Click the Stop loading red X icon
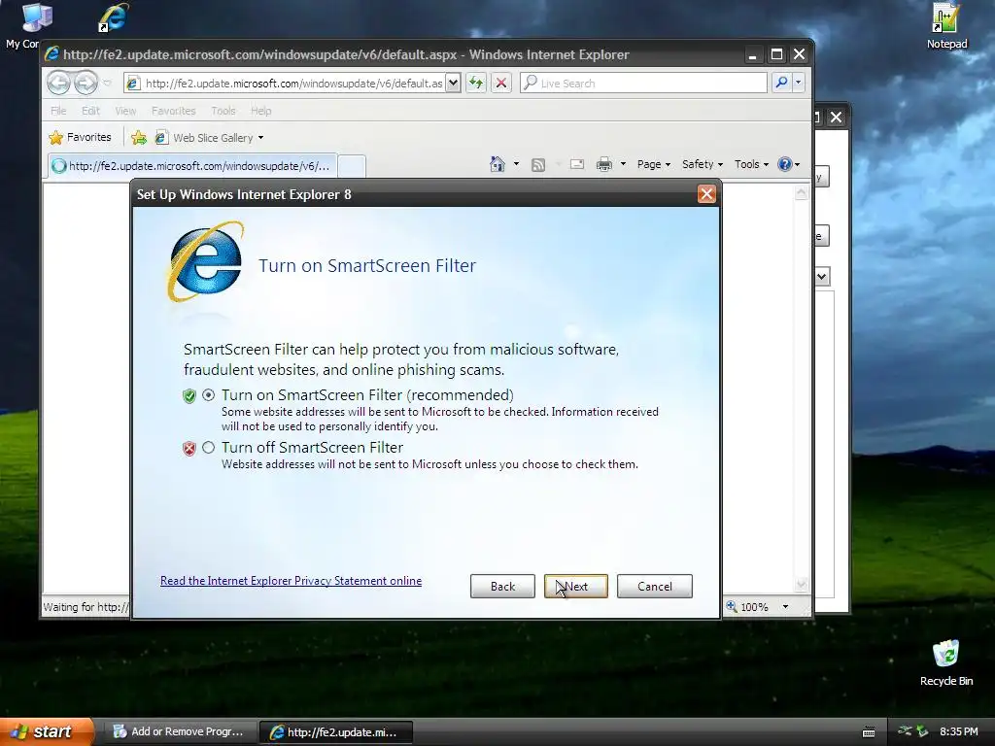The width and height of the screenshot is (995, 746). (x=501, y=84)
